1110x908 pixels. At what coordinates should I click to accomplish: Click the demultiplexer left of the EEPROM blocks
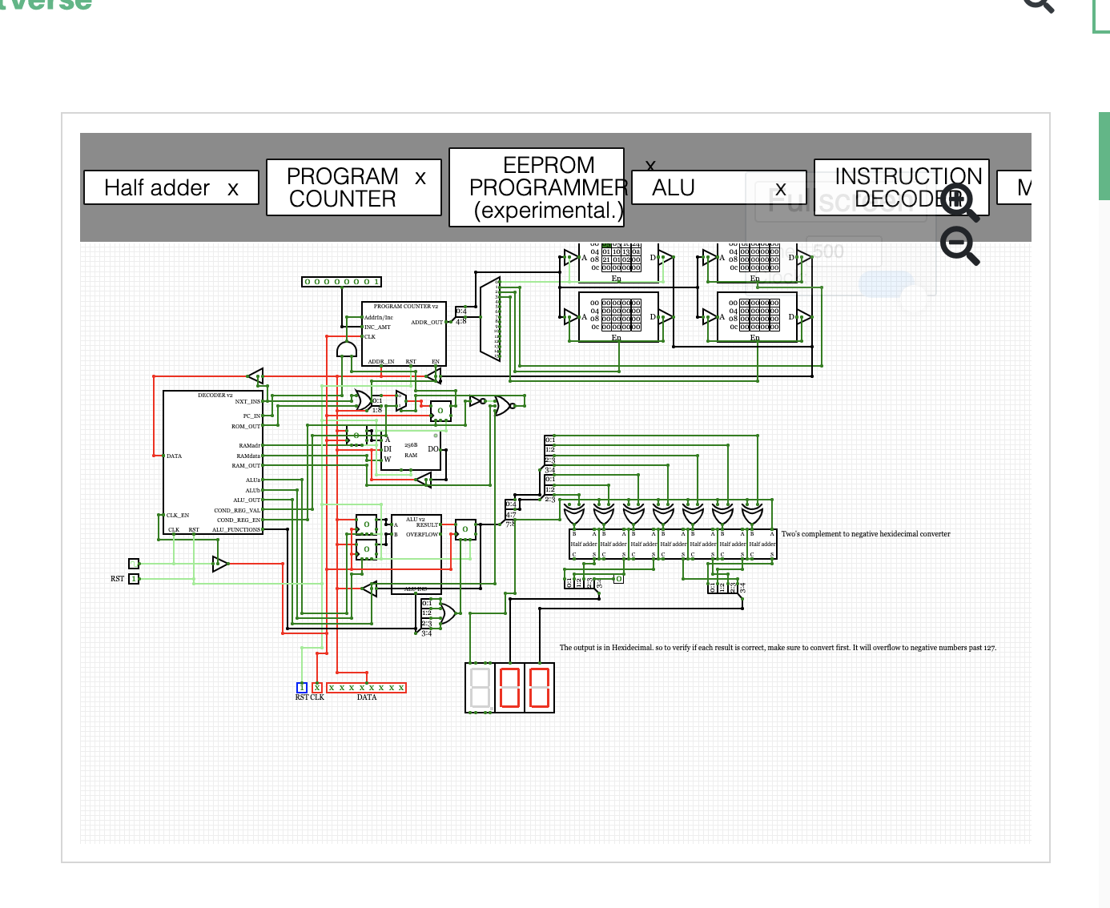(489, 319)
